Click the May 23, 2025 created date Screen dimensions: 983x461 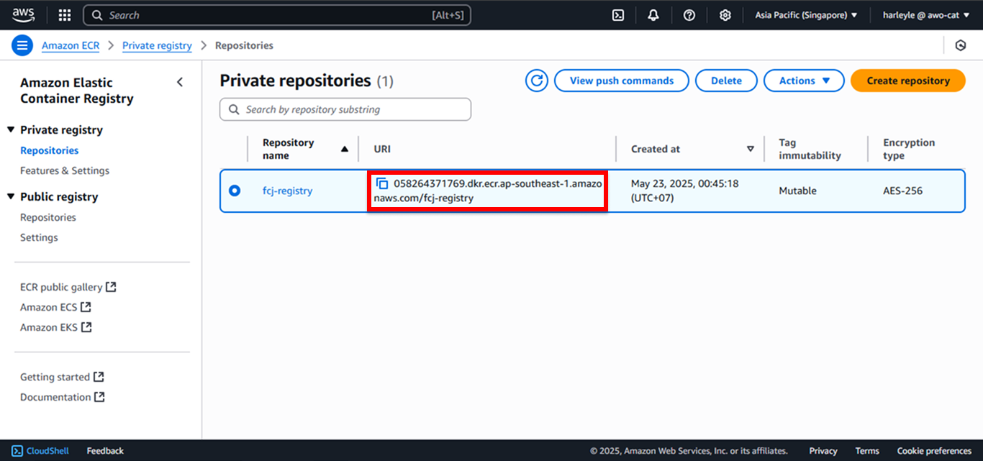(685, 191)
